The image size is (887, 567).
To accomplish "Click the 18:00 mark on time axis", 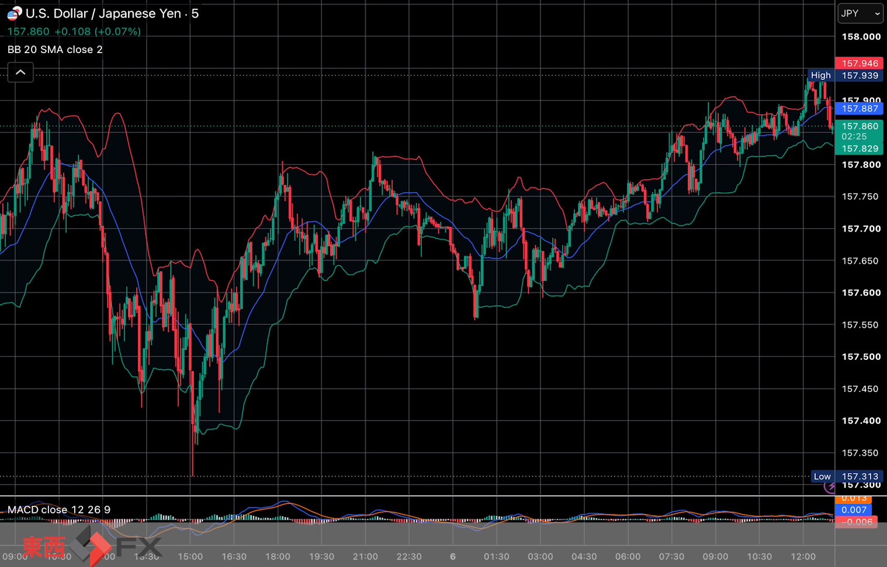I will pos(278,556).
